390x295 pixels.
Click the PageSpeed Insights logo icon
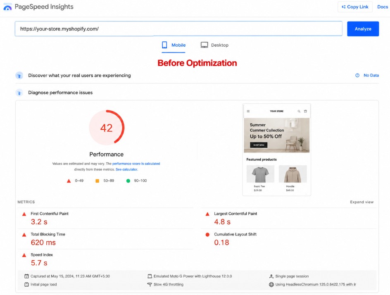pos(7,7)
